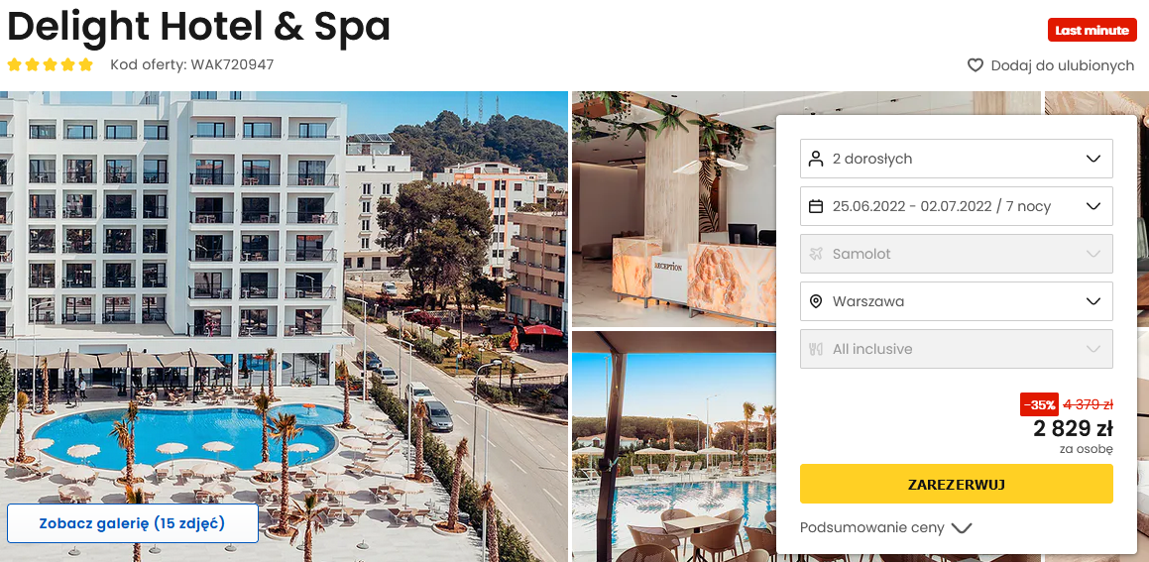Open the Samolot transport dropdown
The width and height of the screenshot is (1149, 562).
coord(957,255)
